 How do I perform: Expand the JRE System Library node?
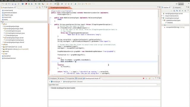click(x=2, y=49)
